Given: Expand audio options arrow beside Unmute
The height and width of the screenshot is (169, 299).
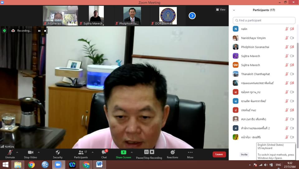Looking at the screenshot, I should pos(17,152).
